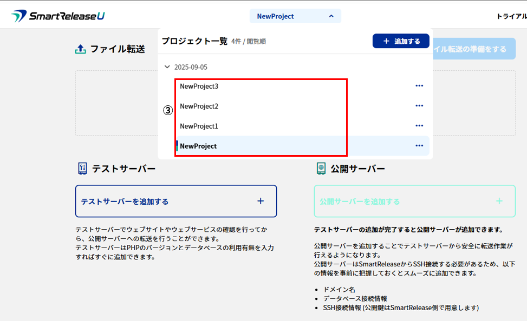The height and width of the screenshot is (321, 527).
Task: Select NewProject1 from project list
Action: 198,126
